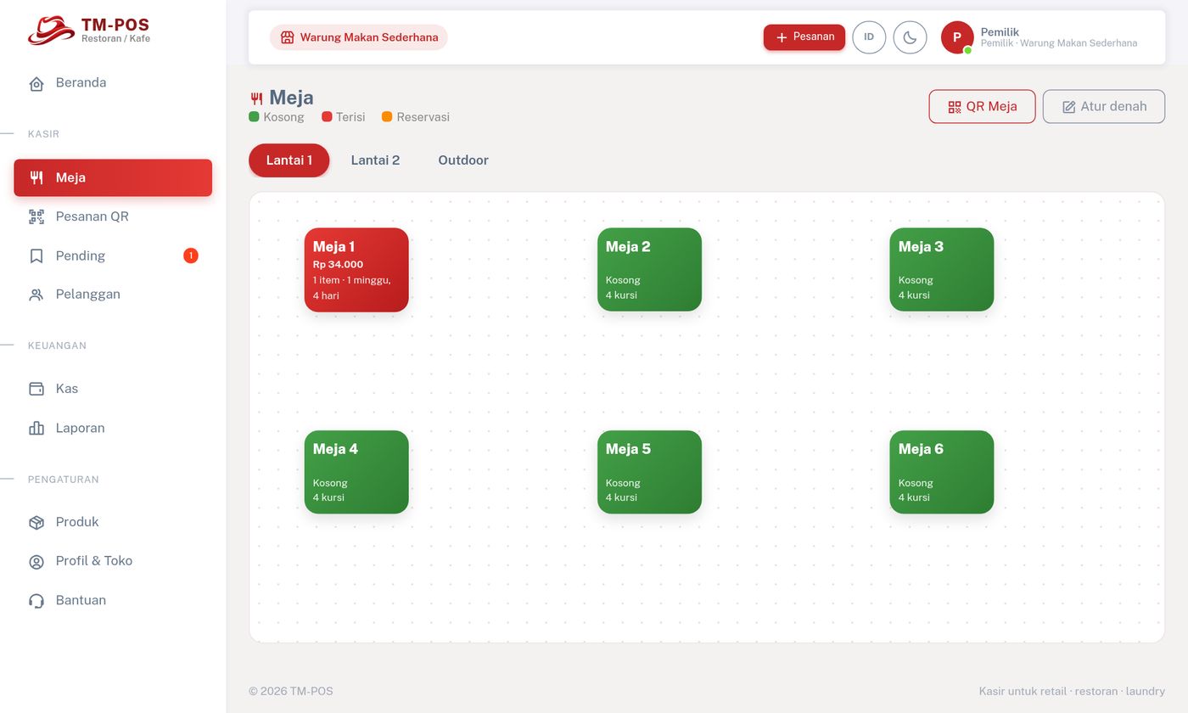This screenshot has height=713, width=1188.
Task: Click the Beranda home icon
Action: (36, 83)
